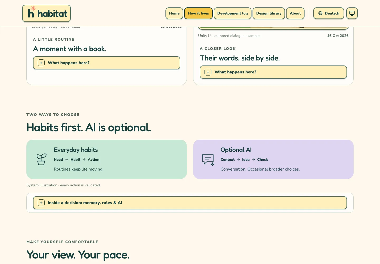This screenshot has width=380, height=264.
Task: Expand Inside a decision: memory, rules & AI
Action: click(190, 203)
